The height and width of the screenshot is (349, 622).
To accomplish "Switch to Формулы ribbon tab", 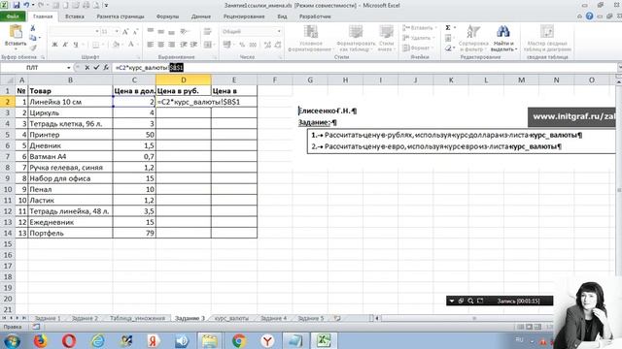I will [x=167, y=16].
